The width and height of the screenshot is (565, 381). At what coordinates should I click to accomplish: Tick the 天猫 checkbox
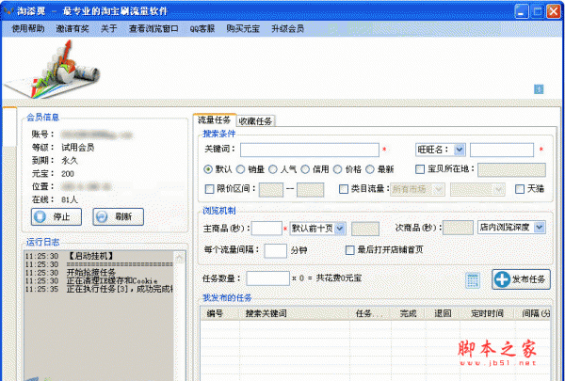[520, 189]
